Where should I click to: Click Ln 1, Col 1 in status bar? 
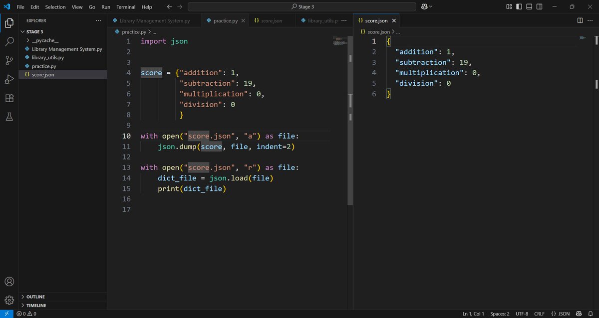click(x=473, y=314)
